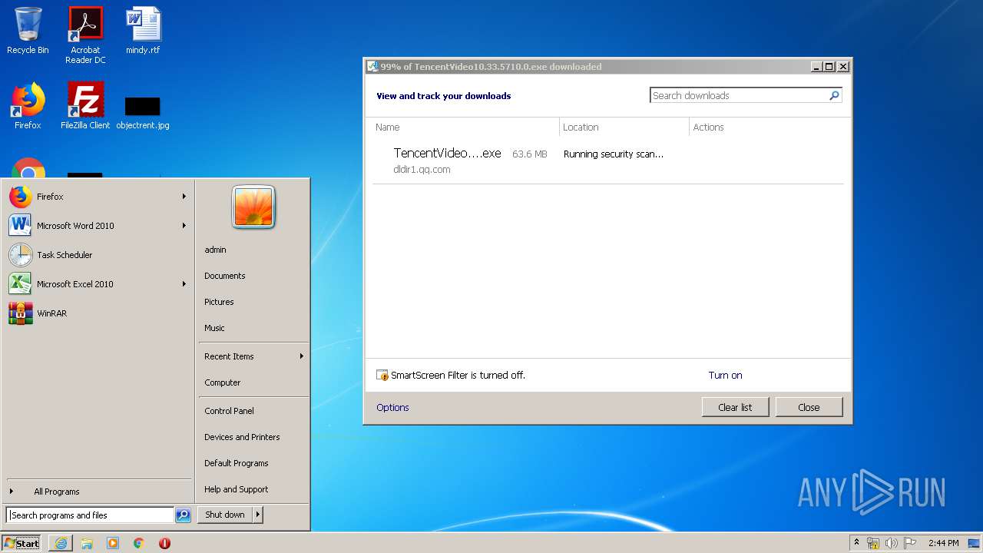
Task: Minimize the View Downloads window
Action: coord(816,67)
